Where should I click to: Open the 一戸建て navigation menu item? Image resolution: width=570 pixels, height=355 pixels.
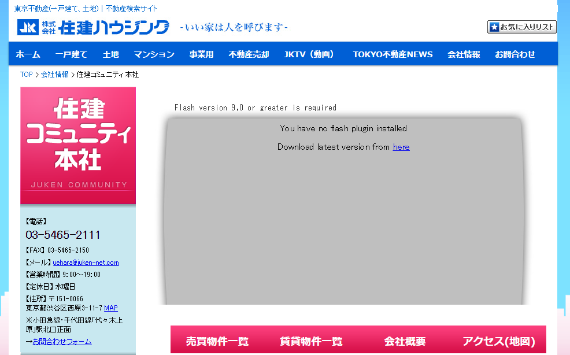[x=71, y=54]
